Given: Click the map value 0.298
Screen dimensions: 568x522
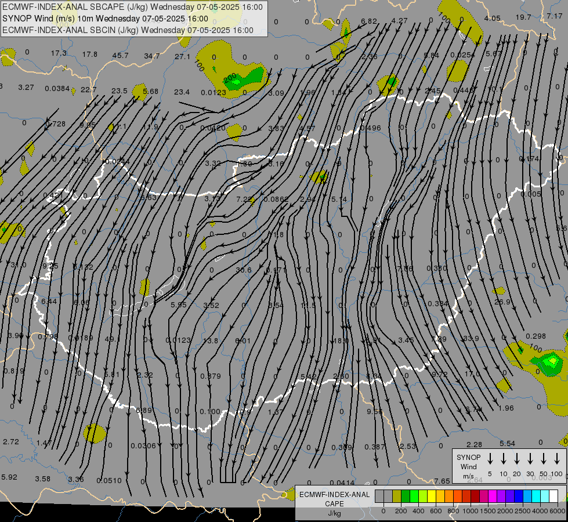Looking at the screenshot, I should (x=536, y=336).
